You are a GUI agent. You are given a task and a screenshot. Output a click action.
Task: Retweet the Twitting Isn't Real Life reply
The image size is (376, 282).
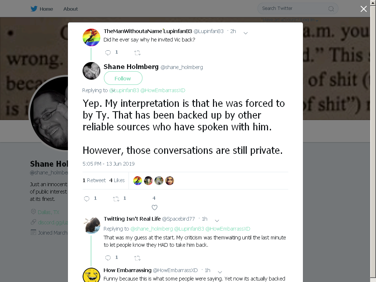pyautogui.click(x=137, y=258)
